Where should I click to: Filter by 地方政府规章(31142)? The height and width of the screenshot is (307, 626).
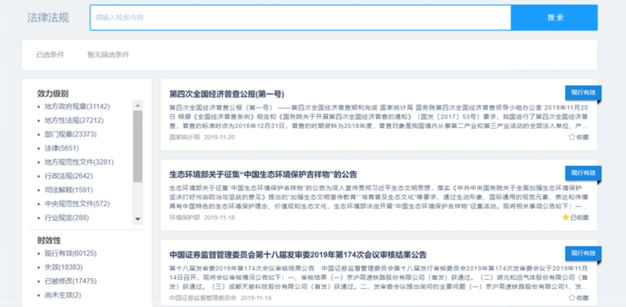click(x=77, y=107)
